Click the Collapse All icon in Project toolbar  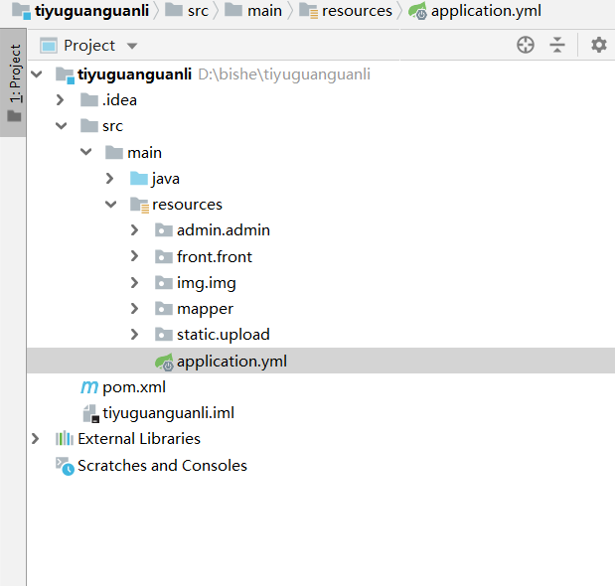[557, 45]
